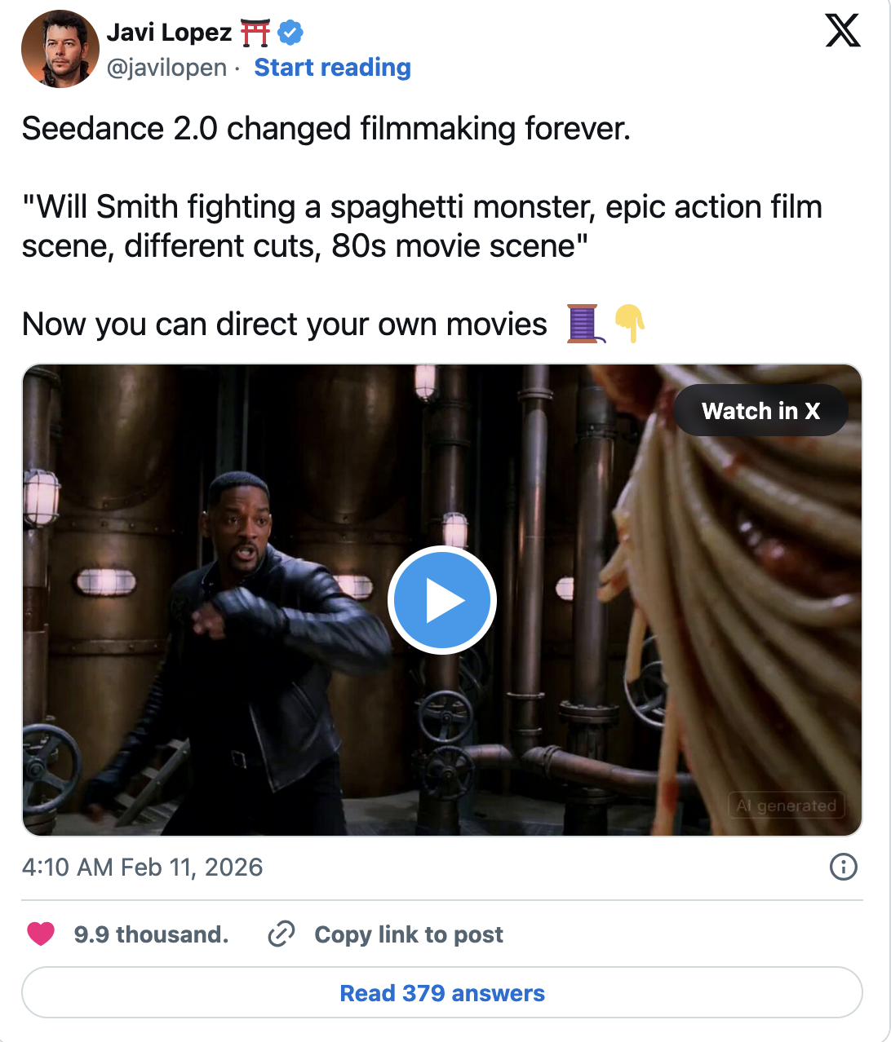Click the 9.9 thousand likes count
891x1042 pixels.
[152, 934]
